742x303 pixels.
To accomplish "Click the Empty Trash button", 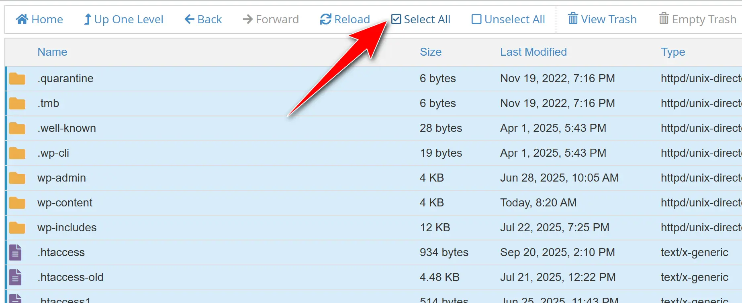I will 697,19.
